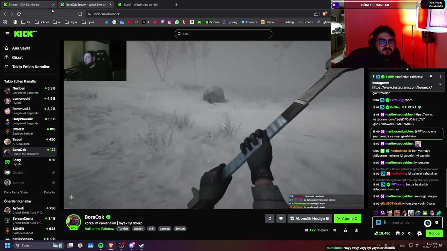This screenshot has width=447, height=251.
Task: Click the plus icon on video
Action: point(71,197)
